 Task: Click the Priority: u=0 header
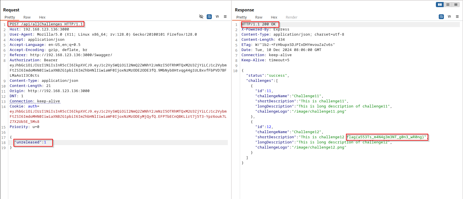coord(25,127)
